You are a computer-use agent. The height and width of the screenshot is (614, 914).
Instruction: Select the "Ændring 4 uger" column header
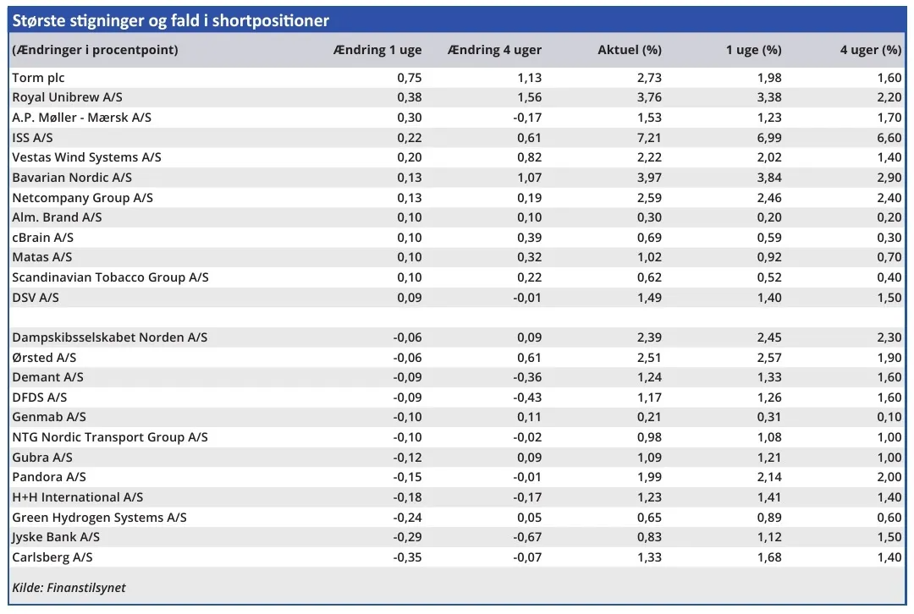click(x=494, y=50)
